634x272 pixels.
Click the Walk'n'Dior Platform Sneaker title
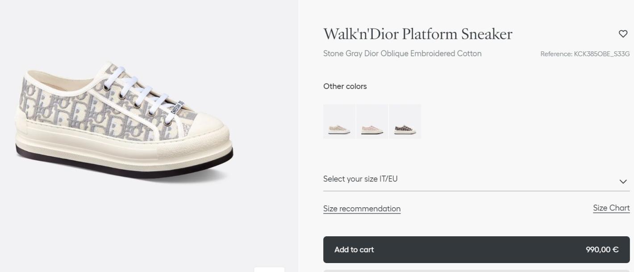click(x=417, y=34)
